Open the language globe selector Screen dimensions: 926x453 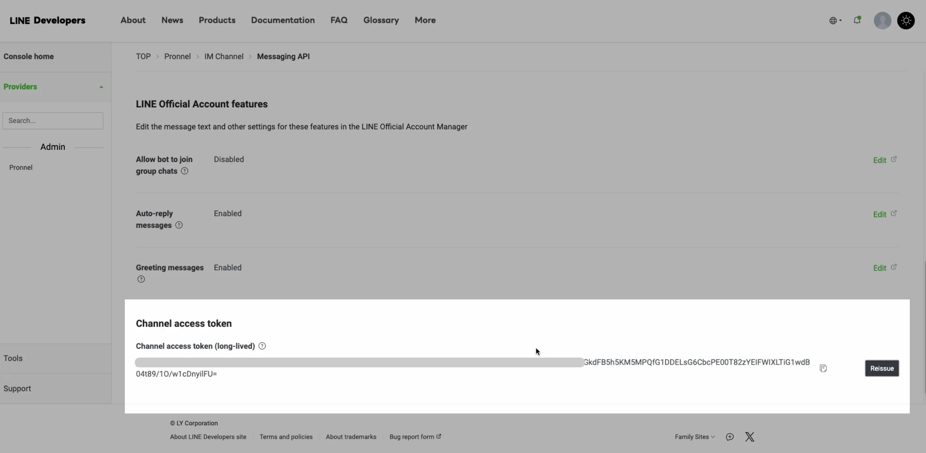click(x=835, y=20)
